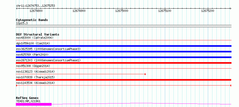This screenshot has width=239, height=107.
Task: Click nsv1143534 left end marker
Action: tap(16, 85)
